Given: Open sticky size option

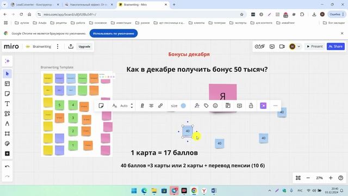Looking at the screenshot, I should pos(174,106).
